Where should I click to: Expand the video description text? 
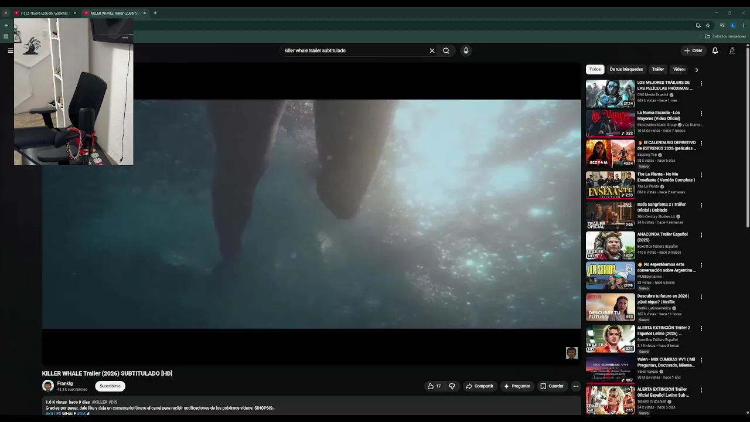coord(311,405)
